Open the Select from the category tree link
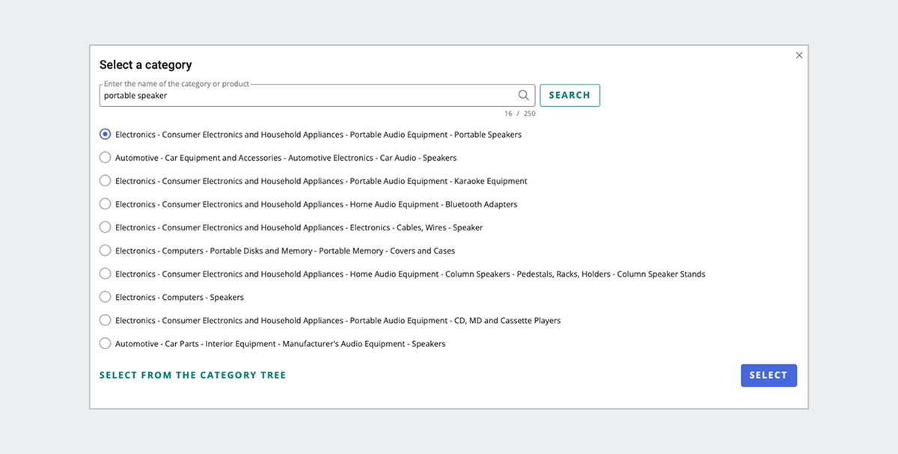This screenshot has width=898, height=454. point(193,375)
